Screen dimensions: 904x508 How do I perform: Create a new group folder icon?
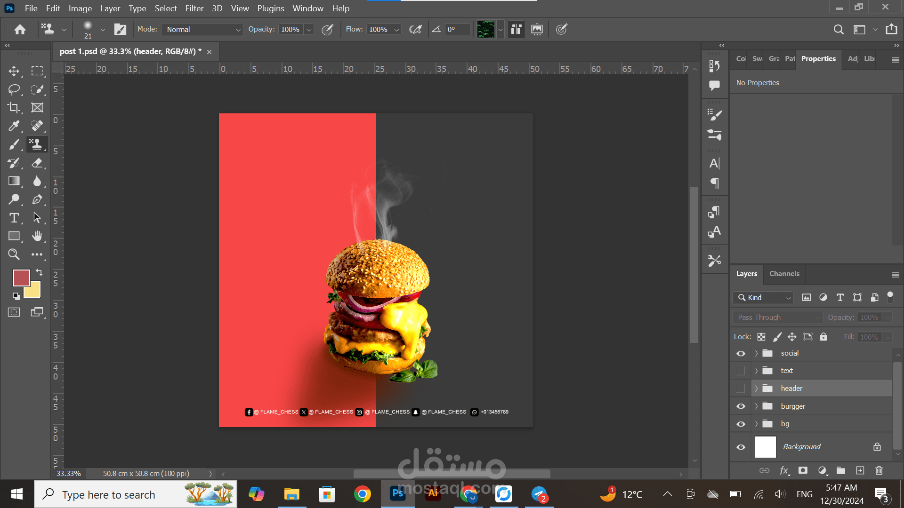point(841,470)
